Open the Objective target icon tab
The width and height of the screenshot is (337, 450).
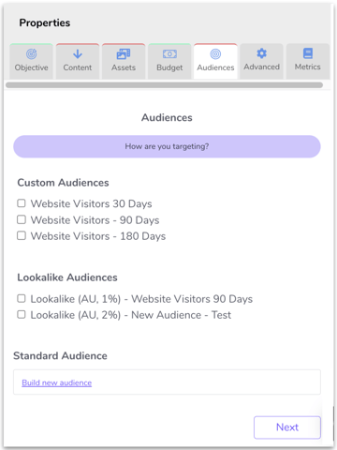pyautogui.click(x=31, y=54)
